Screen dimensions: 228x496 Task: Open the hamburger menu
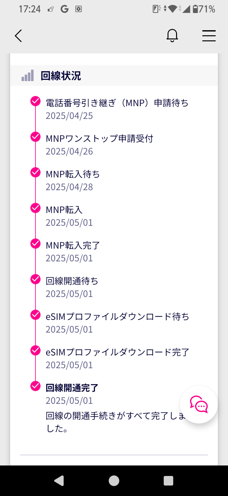(x=209, y=36)
